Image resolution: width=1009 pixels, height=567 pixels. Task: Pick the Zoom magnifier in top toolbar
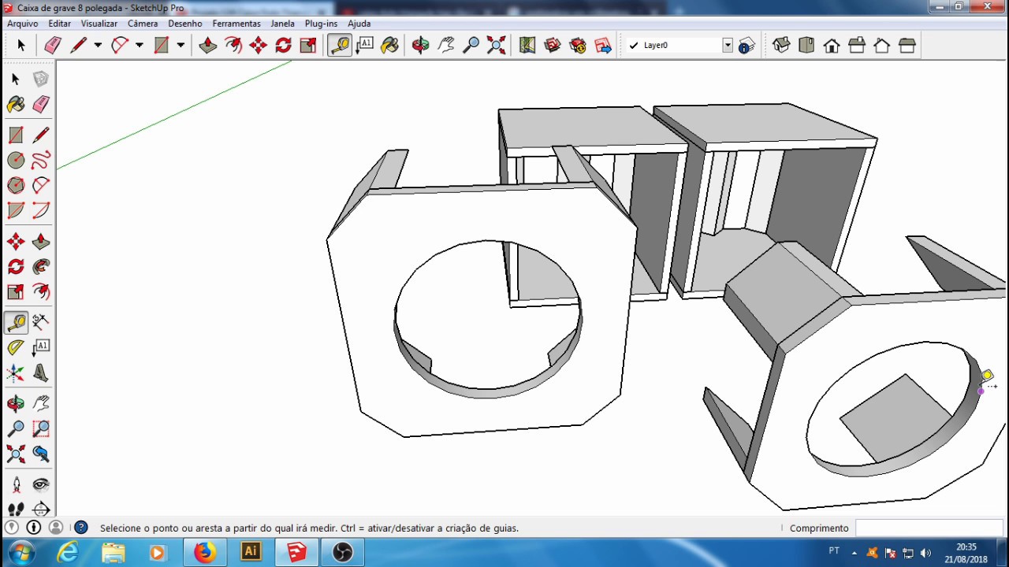[471, 46]
